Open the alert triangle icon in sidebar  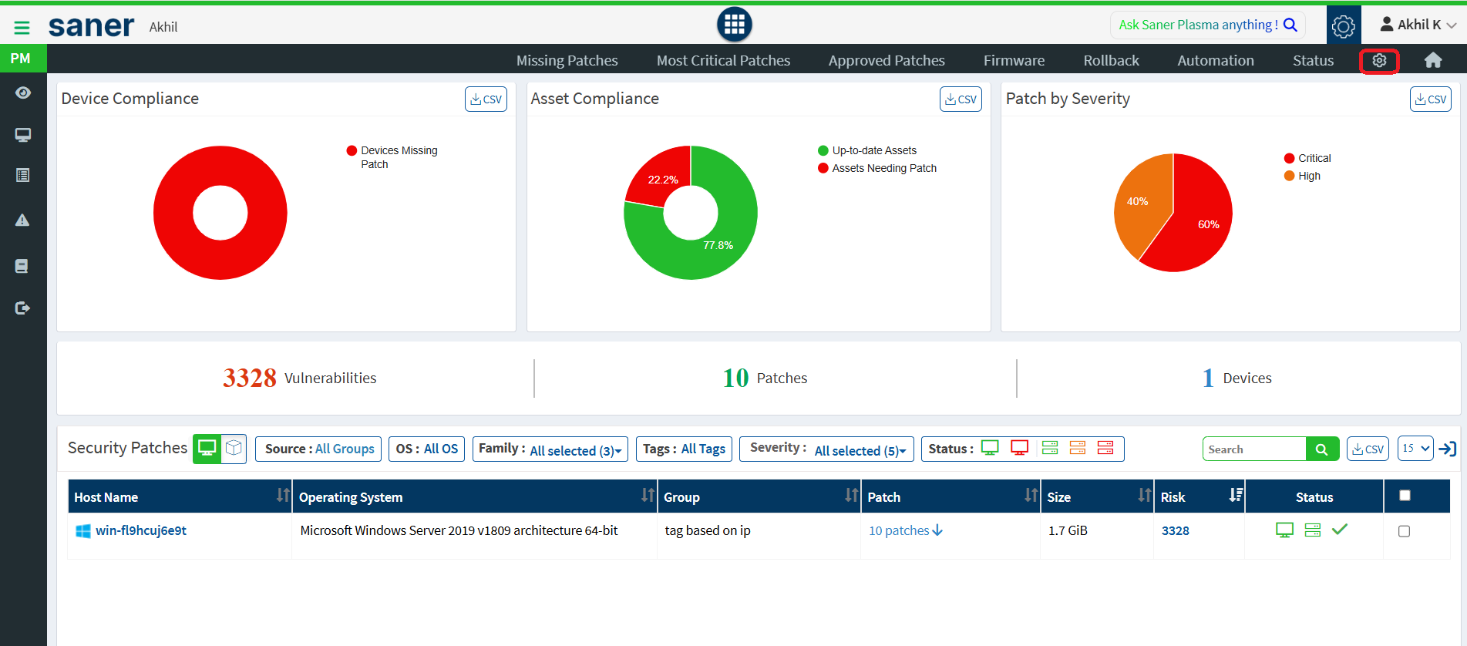[22, 220]
